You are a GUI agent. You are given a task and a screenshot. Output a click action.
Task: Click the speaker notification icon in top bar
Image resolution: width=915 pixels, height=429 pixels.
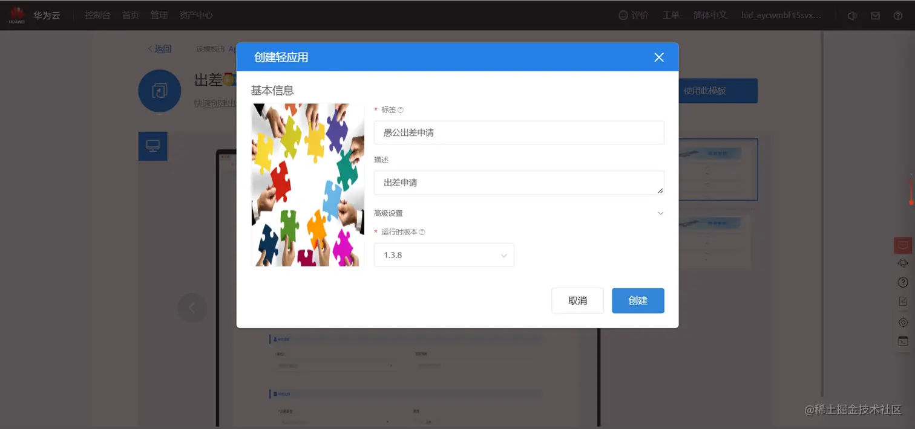[852, 15]
